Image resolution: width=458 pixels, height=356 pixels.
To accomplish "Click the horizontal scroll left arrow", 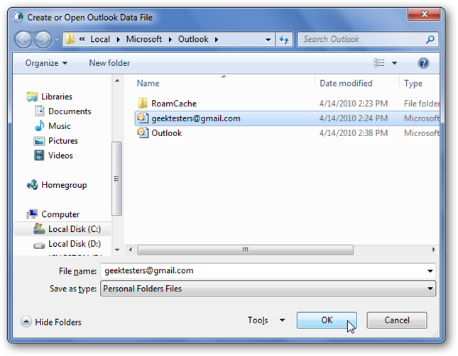I will 130,250.
